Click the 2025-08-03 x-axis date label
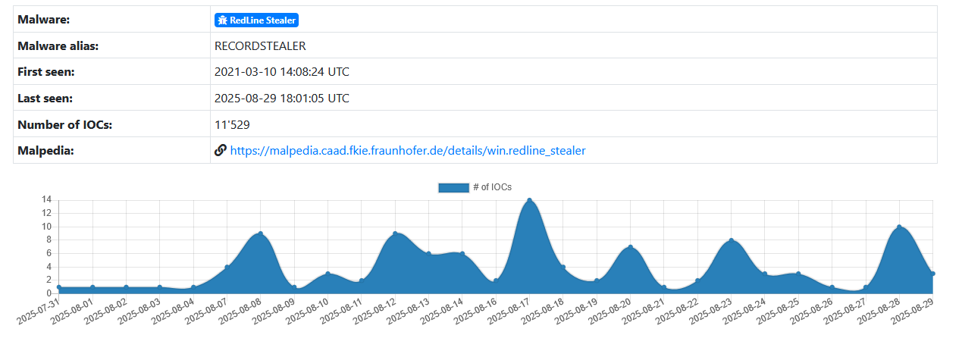The width and height of the screenshot is (962, 357). tap(140, 310)
